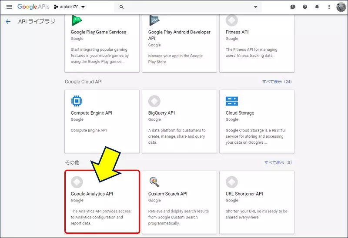The width and height of the screenshot is (348, 238).
Task: Click Start integrating popular gaming description
Action: [100, 56]
